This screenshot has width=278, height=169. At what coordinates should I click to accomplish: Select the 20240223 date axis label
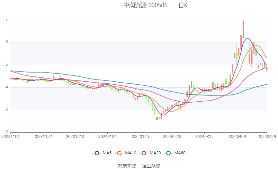pos(172,137)
